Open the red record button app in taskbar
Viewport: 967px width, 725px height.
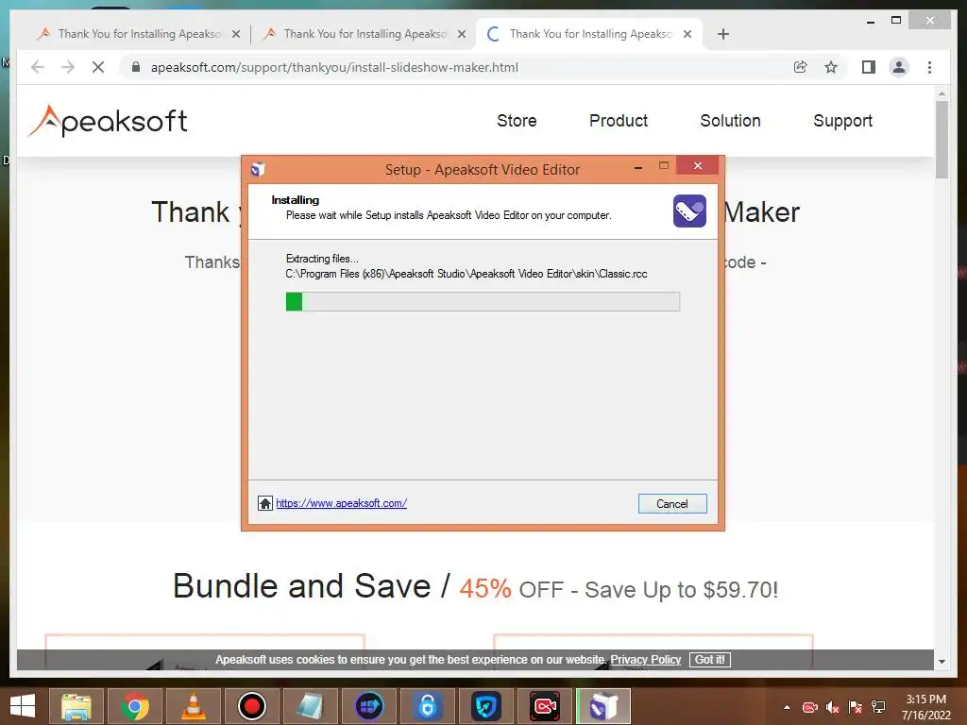pyautogui.click(x=251, y=706)
